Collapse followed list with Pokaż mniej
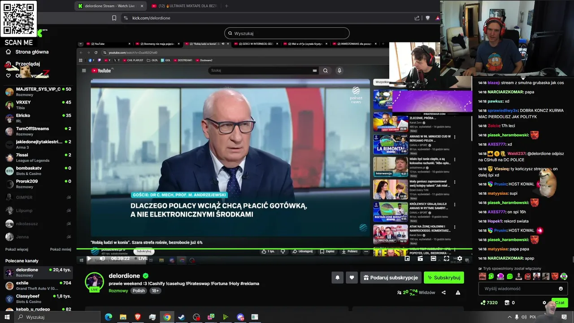Image resolution: width=574 pixels, height=323 pixels. pos(61,249)
